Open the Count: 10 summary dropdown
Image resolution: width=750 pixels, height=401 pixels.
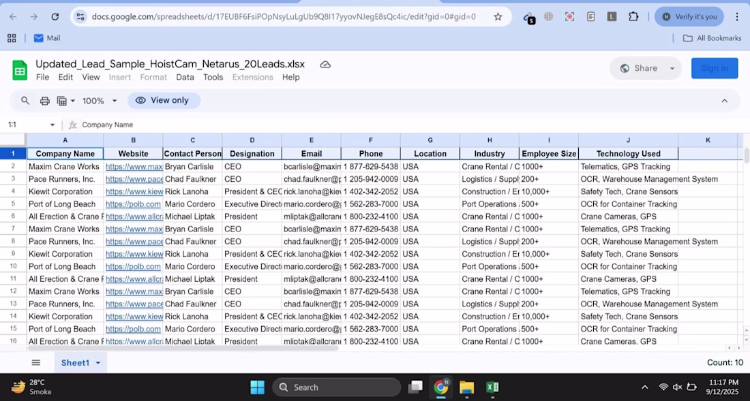(x=725, y=363)
